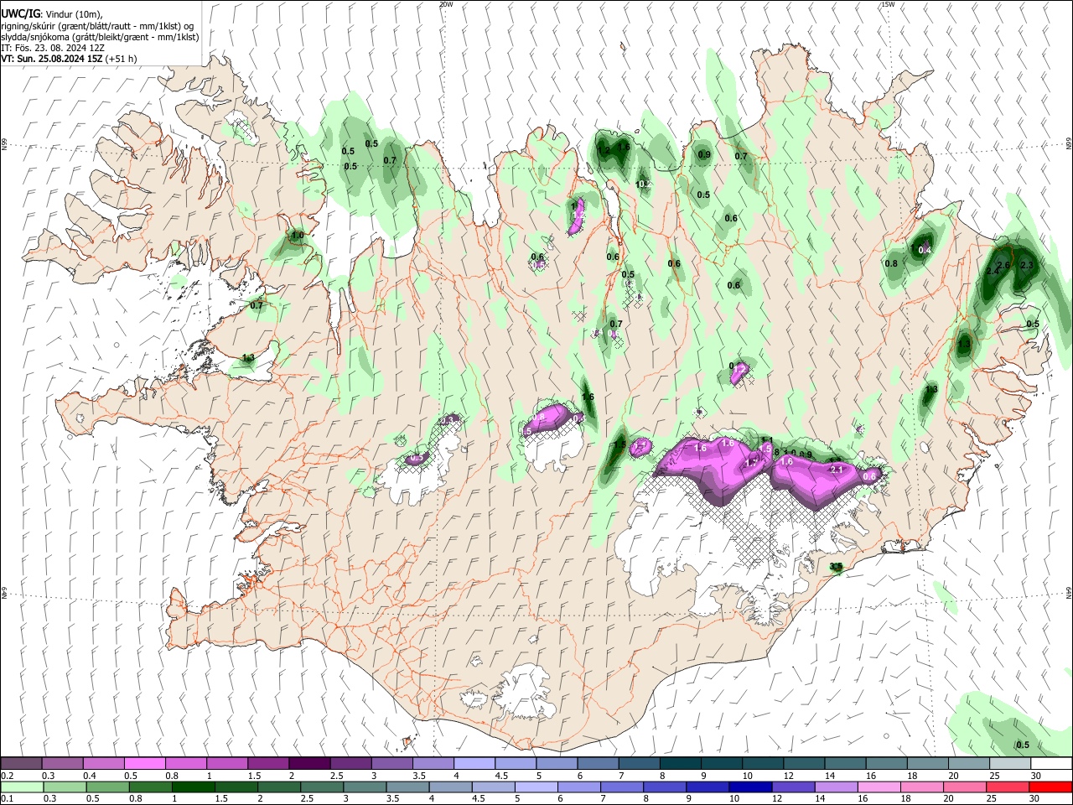This screenshot has width=1073, height=805.
Task: Select the light pink lower swatch at 16
Action: tap(879, 787)
